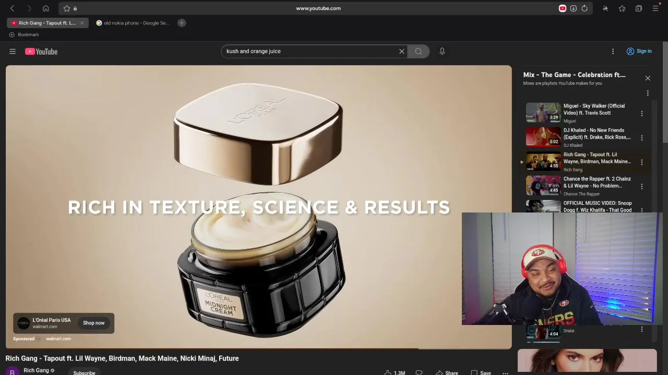Open L'Oréal Paris USA advertiser name
The image size is (668, 375).
(x=52, y=320)
